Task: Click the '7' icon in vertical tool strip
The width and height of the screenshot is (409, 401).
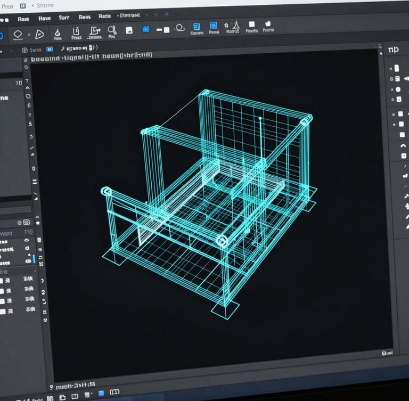Action: pos(27,81)
